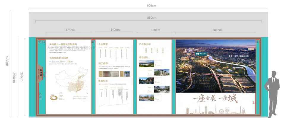
Task: Select the 900cm dimension label
Action: (151, 6)
